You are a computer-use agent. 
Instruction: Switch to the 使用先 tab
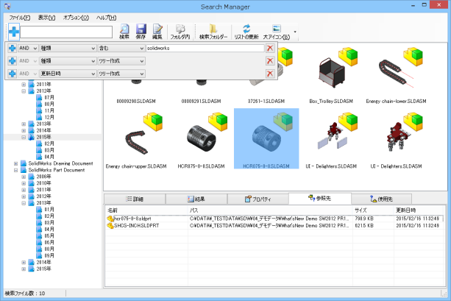pyautogui.click(x=380, y=199)
